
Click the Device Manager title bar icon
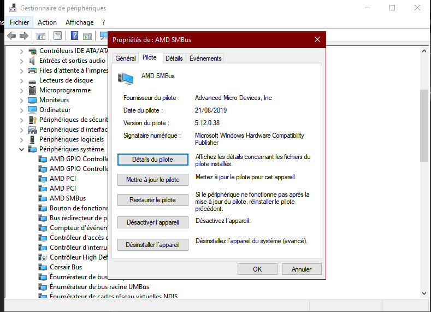(13, 8)
